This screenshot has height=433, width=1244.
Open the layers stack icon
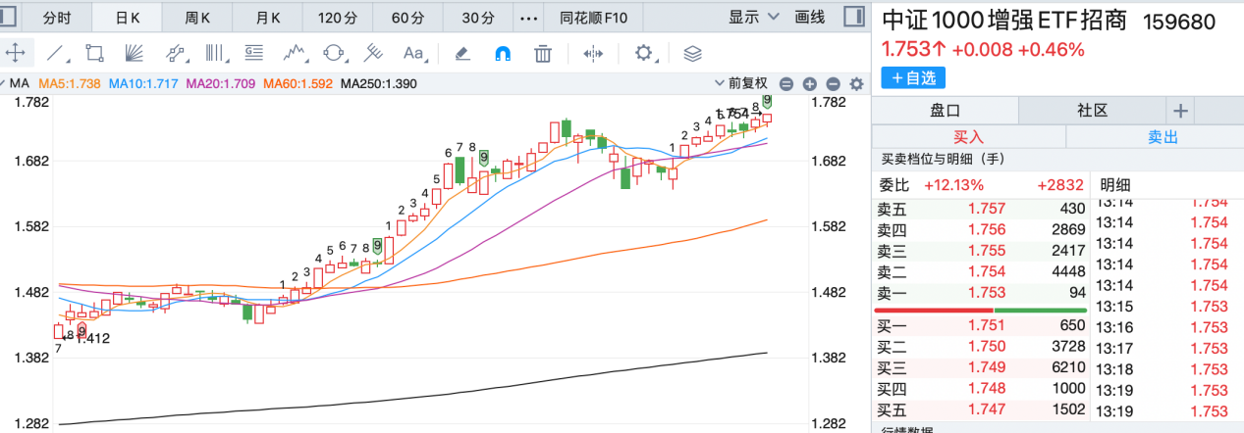[692, 53]
